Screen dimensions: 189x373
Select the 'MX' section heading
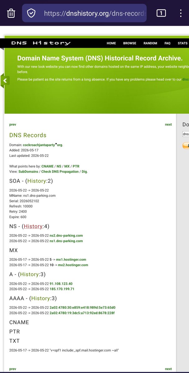click(x=13, y=250)
